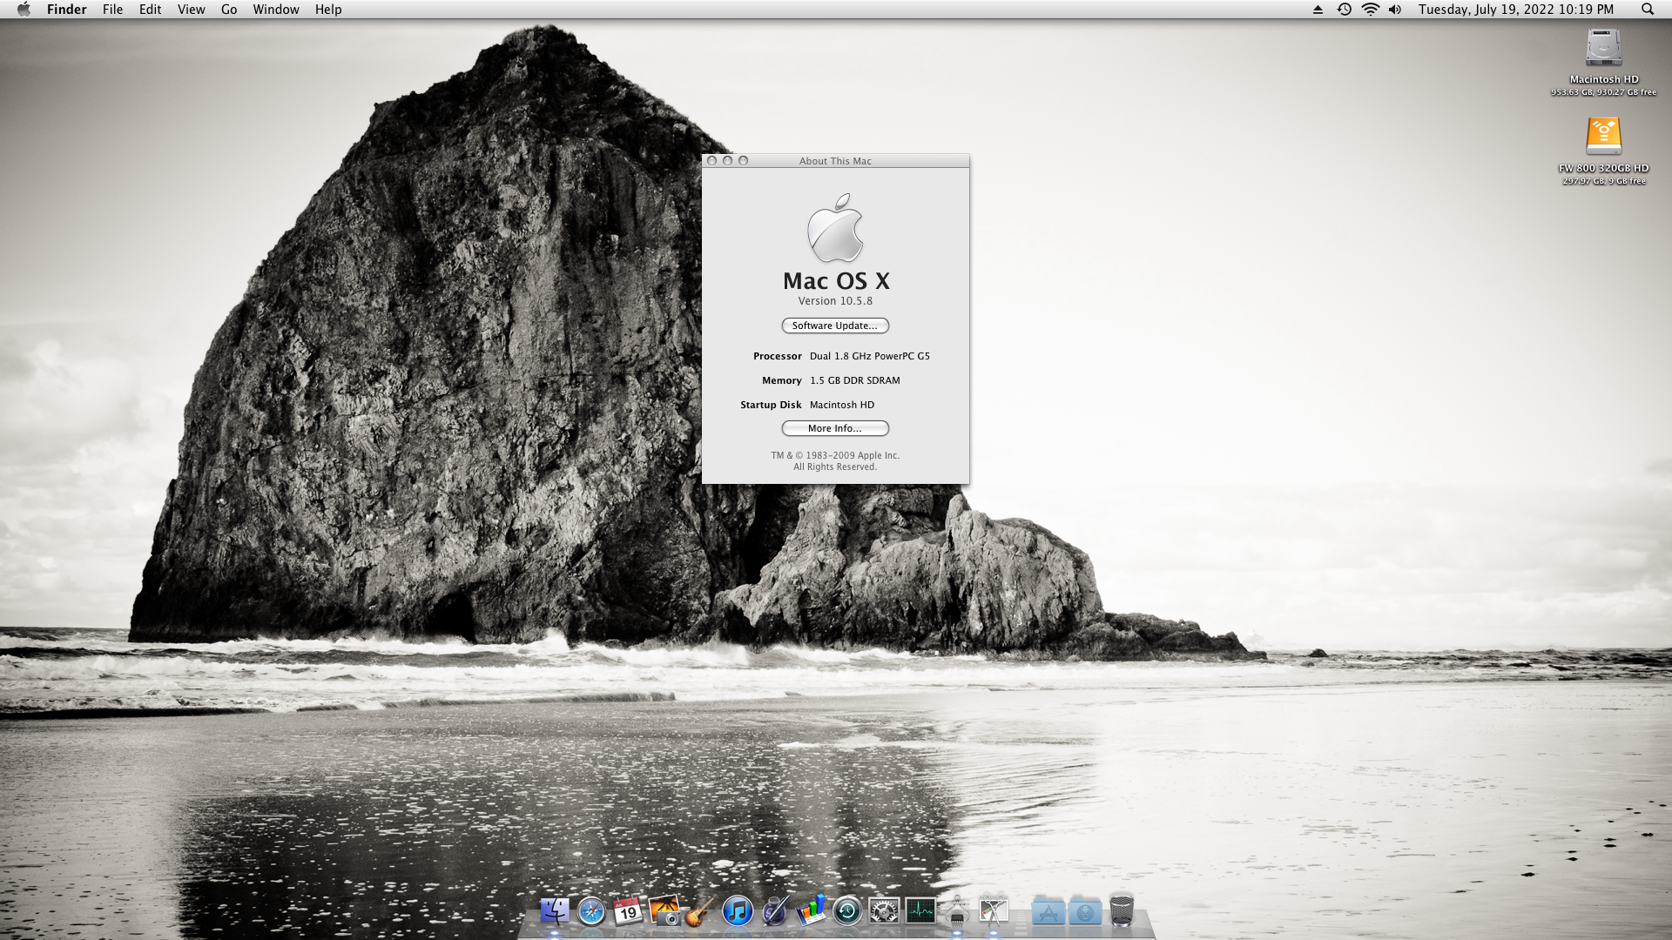Open Finder from the Dock

pyautogui.click(x=555, y=911)
